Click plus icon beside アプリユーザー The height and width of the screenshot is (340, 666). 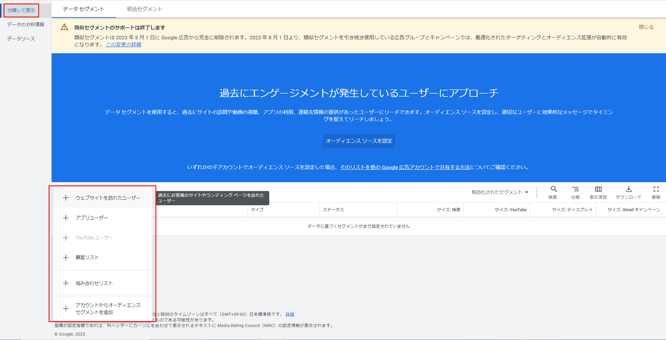[x=66, y=218]
